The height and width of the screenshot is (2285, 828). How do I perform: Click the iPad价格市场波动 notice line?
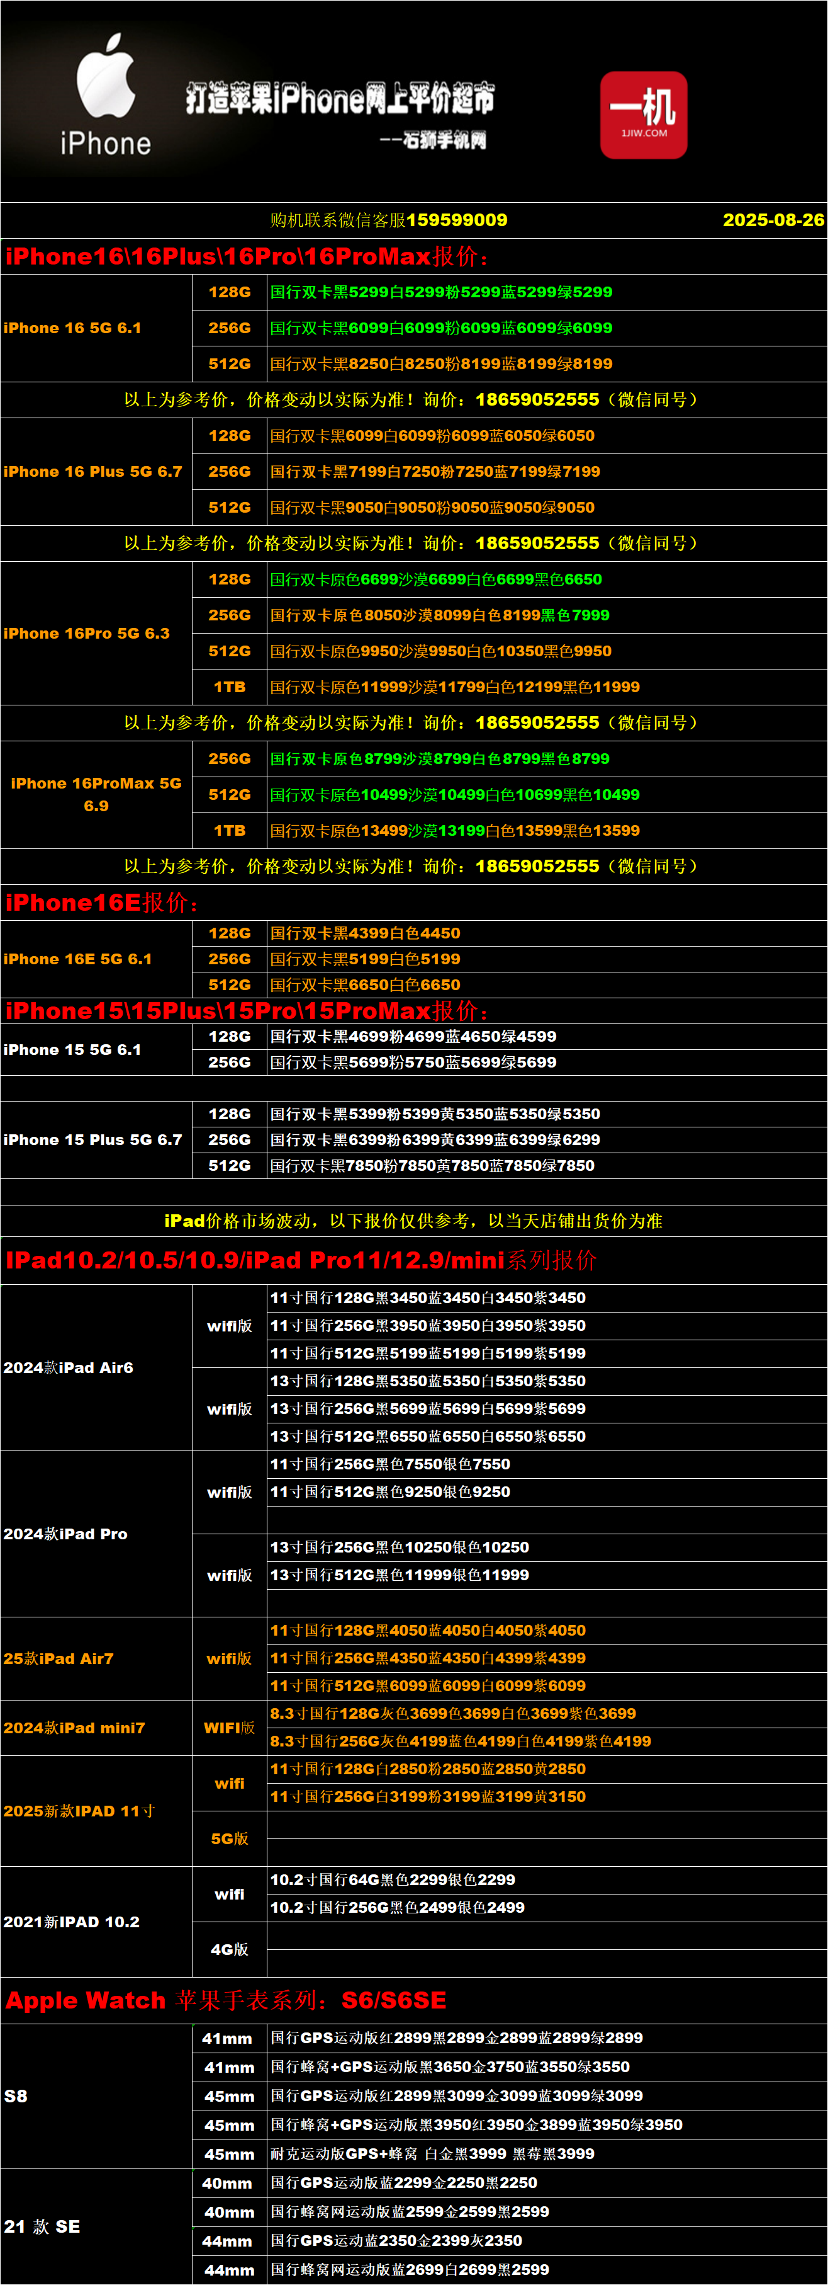(413, 1221)
